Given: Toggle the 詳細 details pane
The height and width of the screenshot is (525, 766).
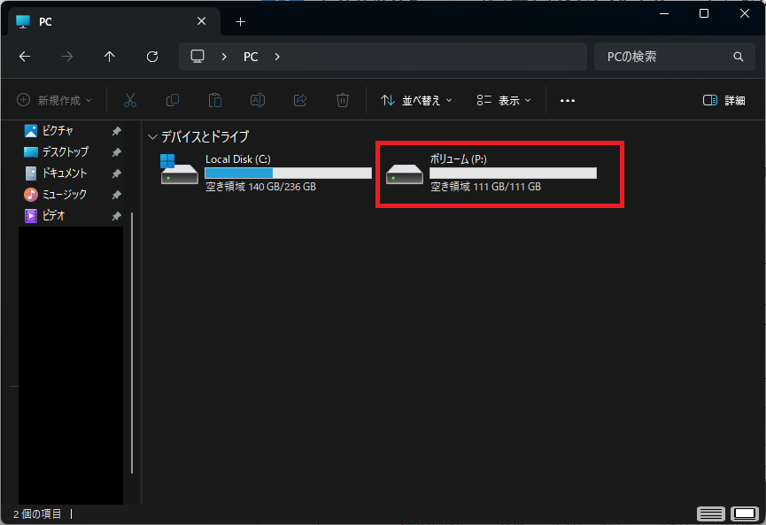Looking at the screenshot, I should point(723,100).
